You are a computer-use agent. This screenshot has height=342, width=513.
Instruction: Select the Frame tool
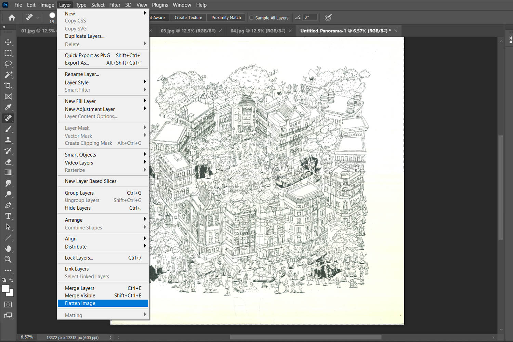tap(8, 96)
